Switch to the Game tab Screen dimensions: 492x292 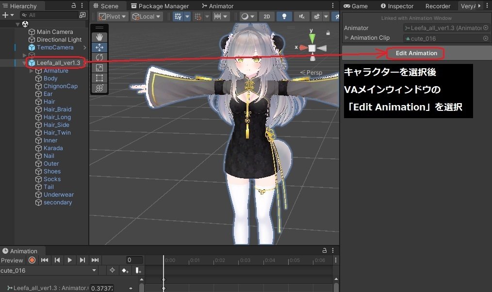click(x=356, y=6)
